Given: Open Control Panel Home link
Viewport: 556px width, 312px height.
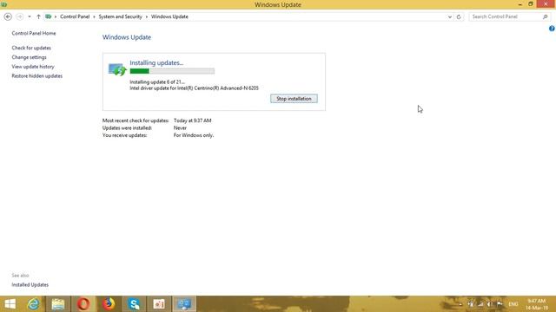Looking at the screenshot, I should click(x=34, y=33).
